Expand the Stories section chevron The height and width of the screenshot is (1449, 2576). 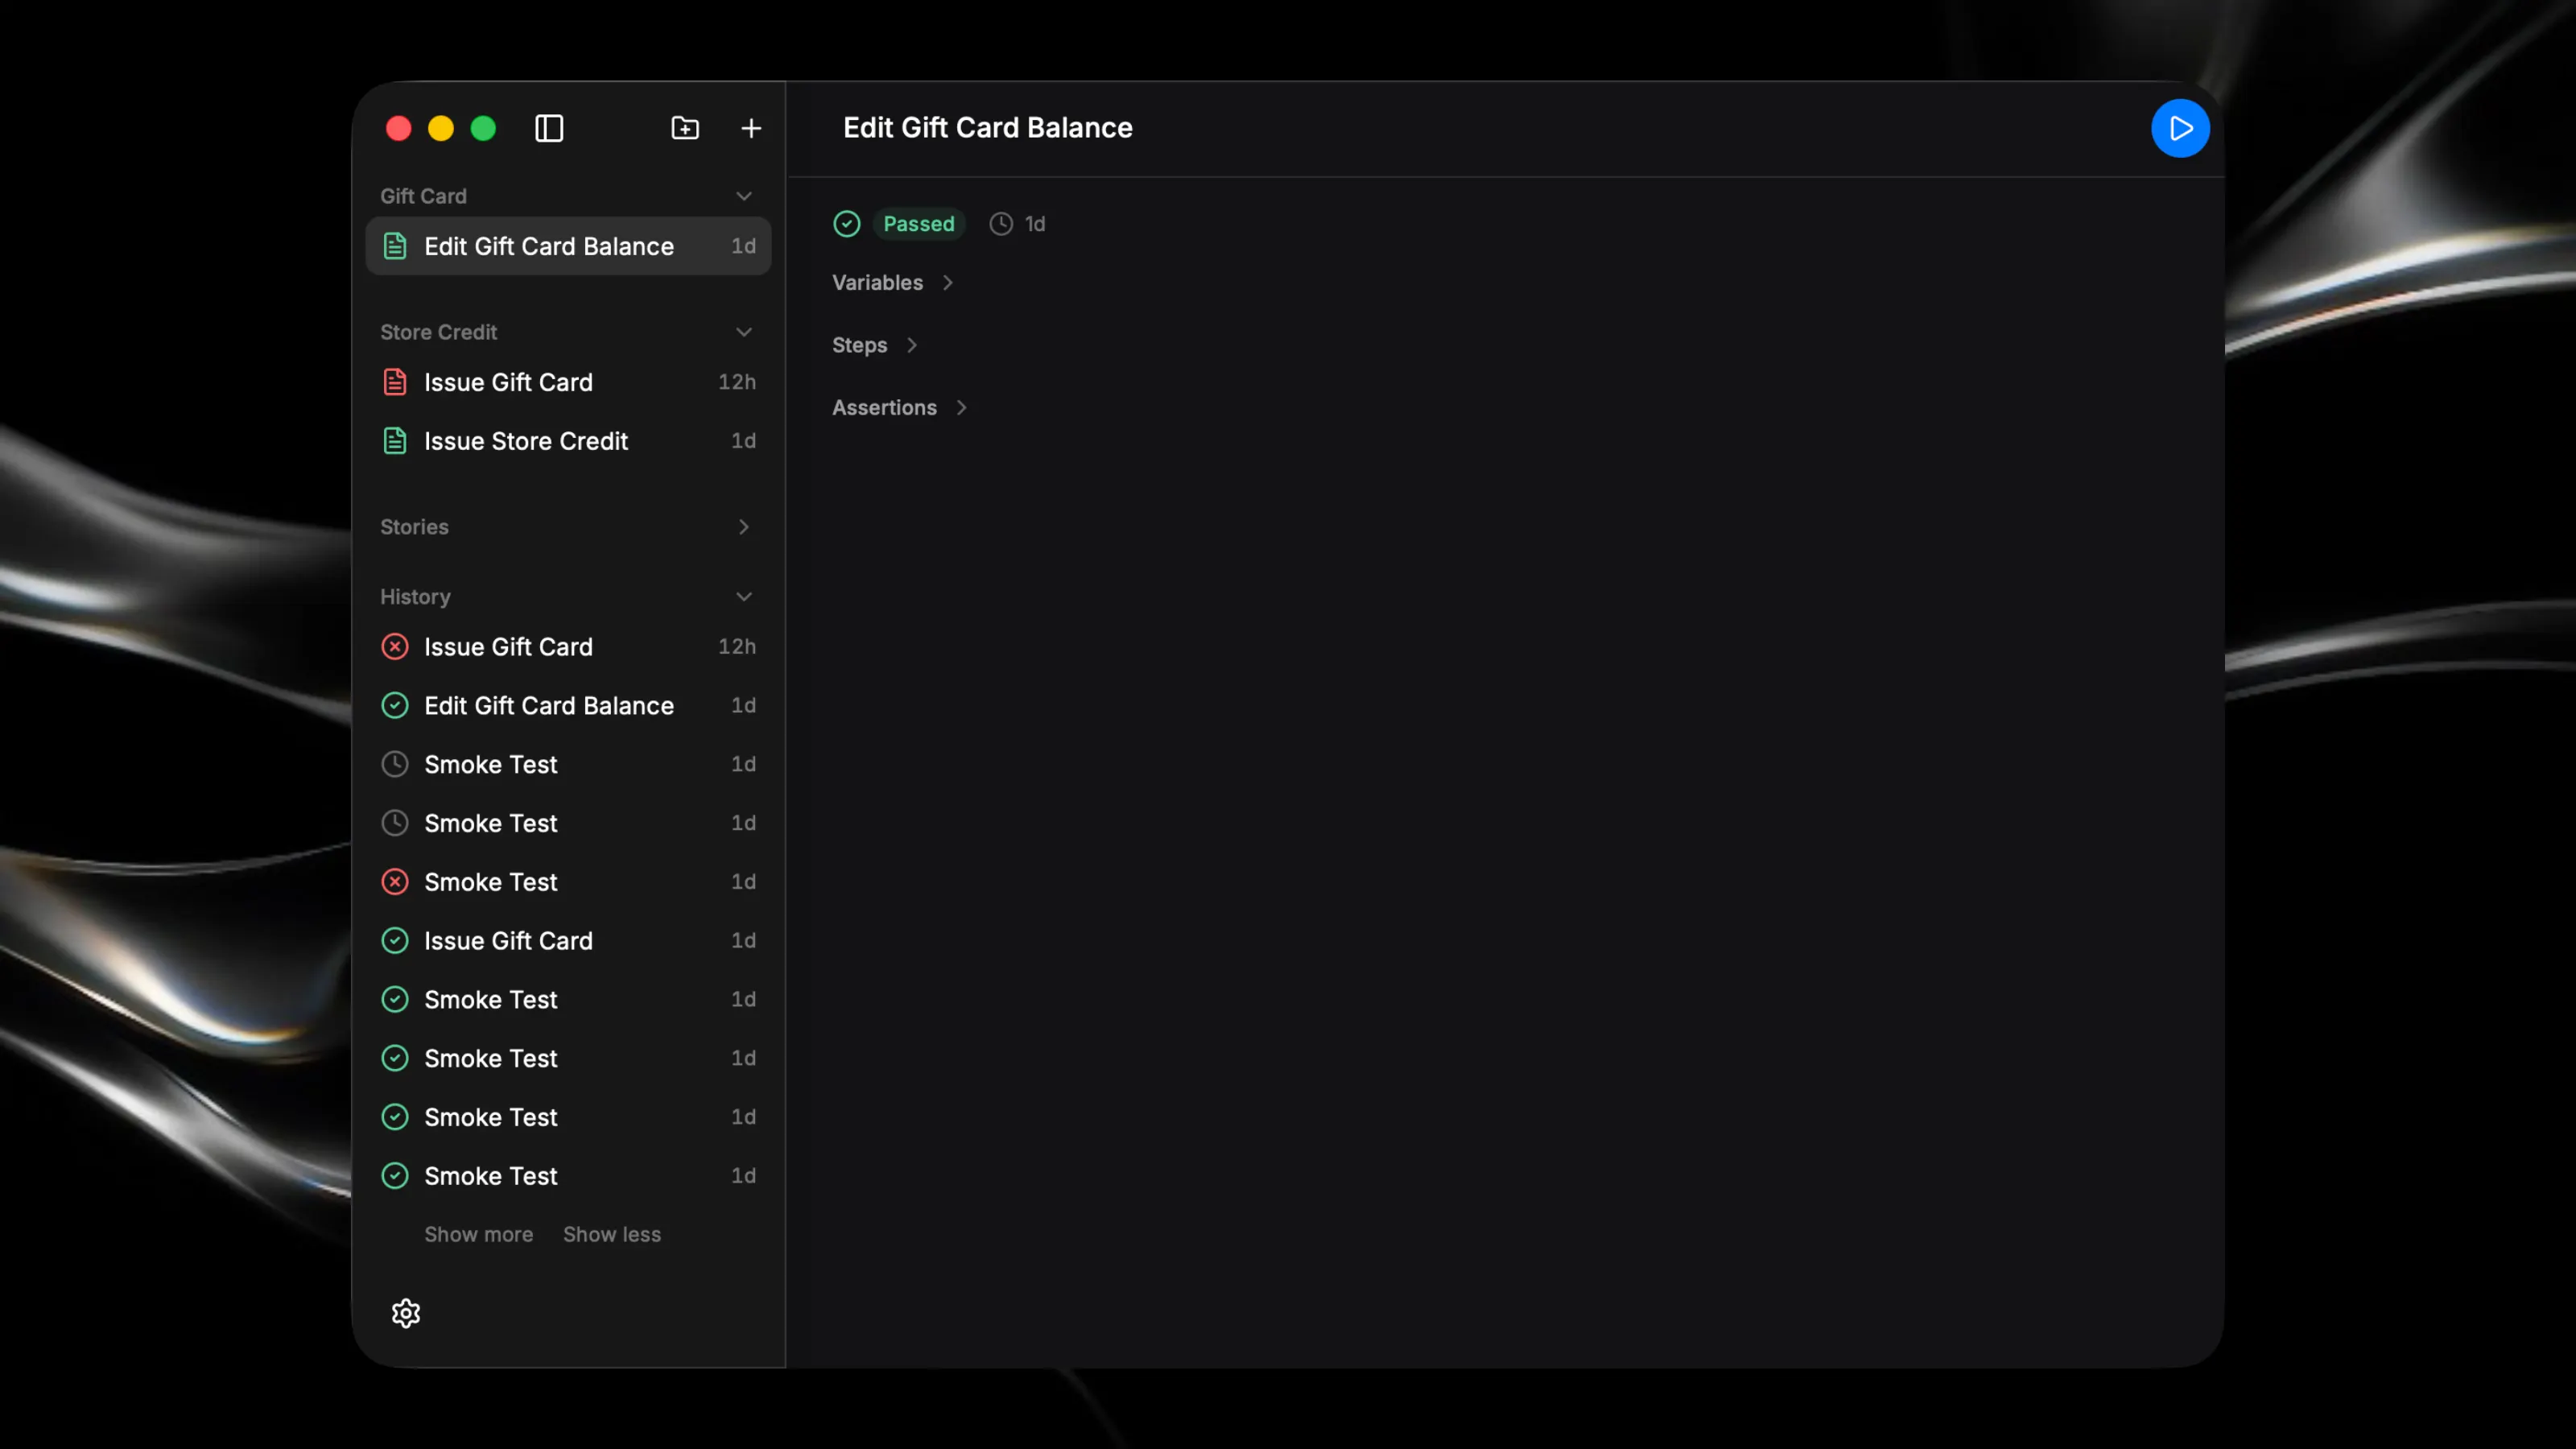pos(744,527)
